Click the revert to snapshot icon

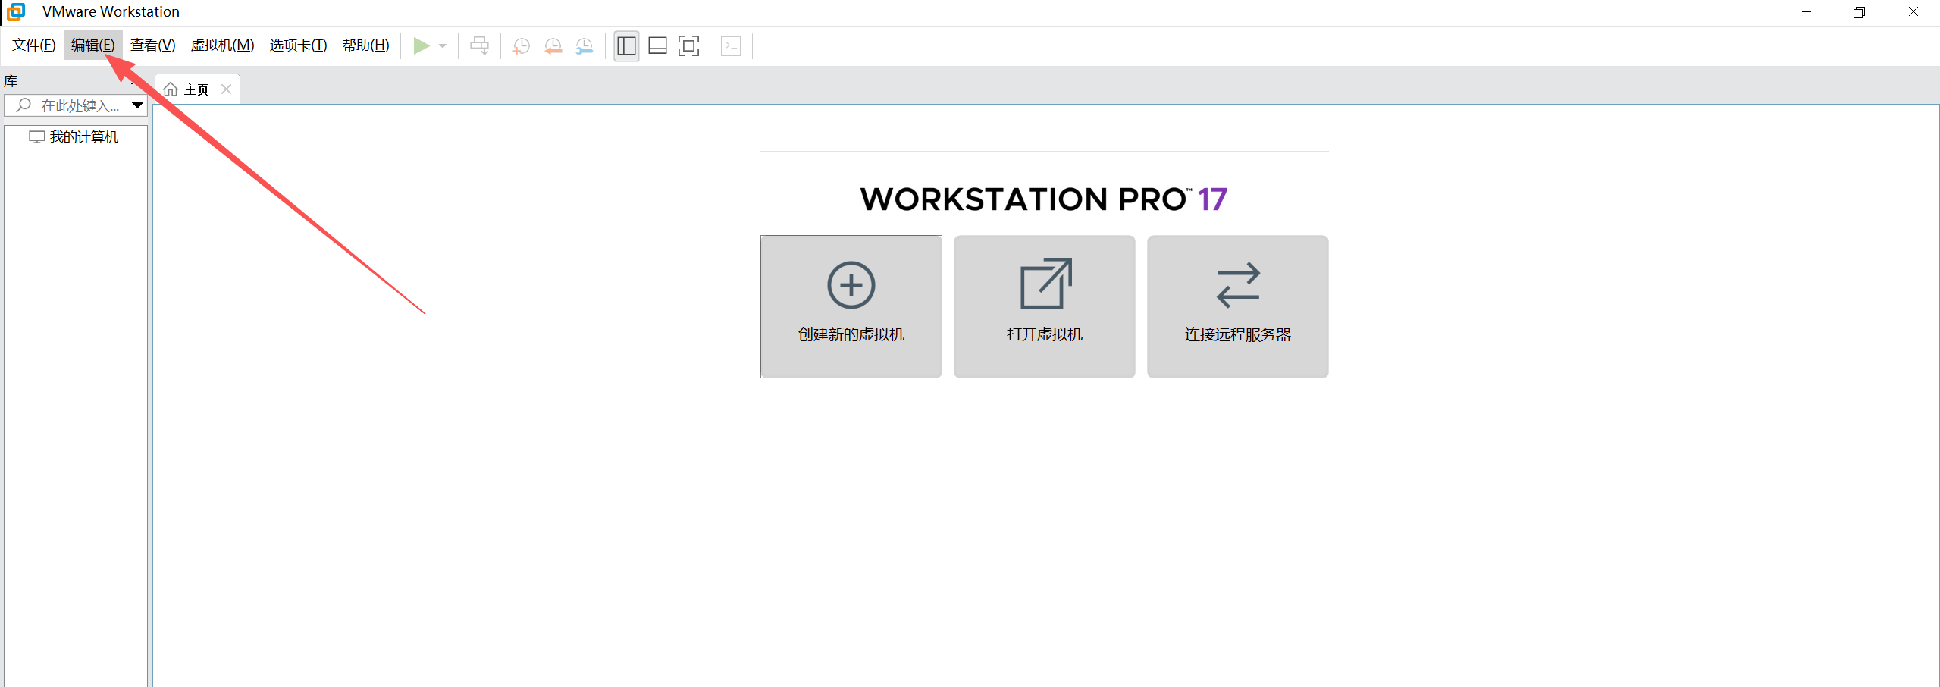point(553,46)
